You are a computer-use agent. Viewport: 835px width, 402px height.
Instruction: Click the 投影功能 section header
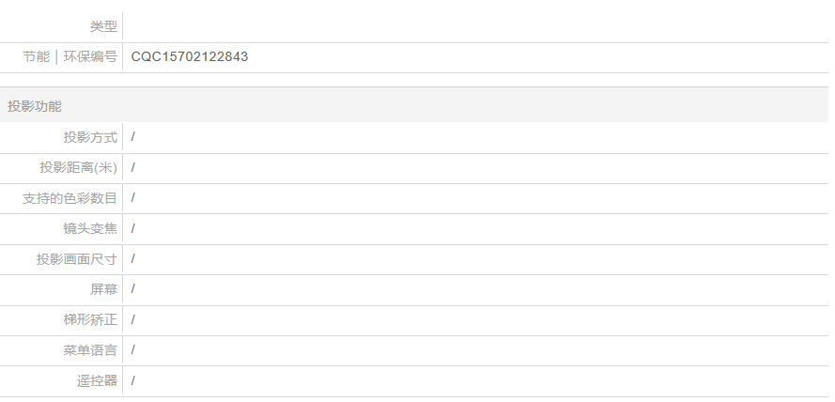pos(35,106)
